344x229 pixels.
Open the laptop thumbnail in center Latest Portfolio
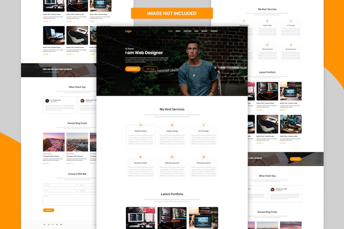pos(204,218)
